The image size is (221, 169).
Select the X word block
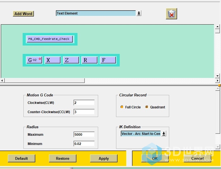click(x=53, y=60)
